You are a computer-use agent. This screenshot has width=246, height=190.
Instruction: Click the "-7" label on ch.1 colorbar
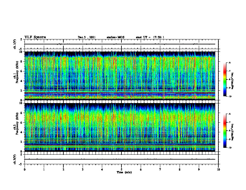[x=229, y=71]
